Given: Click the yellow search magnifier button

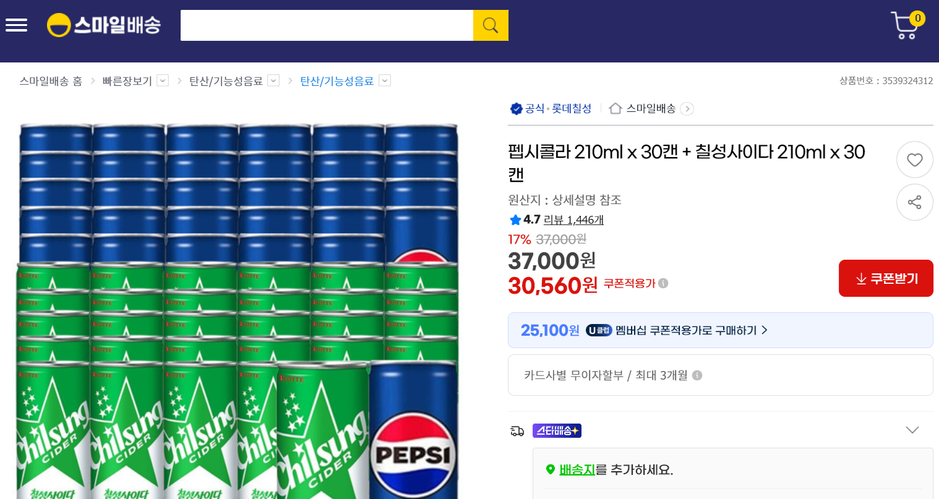Looking at the screenshot, I should click(491, 25).
